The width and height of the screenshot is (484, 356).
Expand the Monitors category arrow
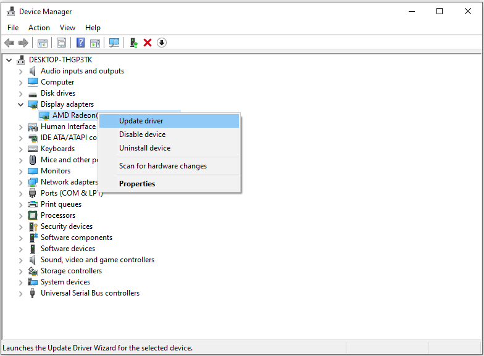(20, 172)
